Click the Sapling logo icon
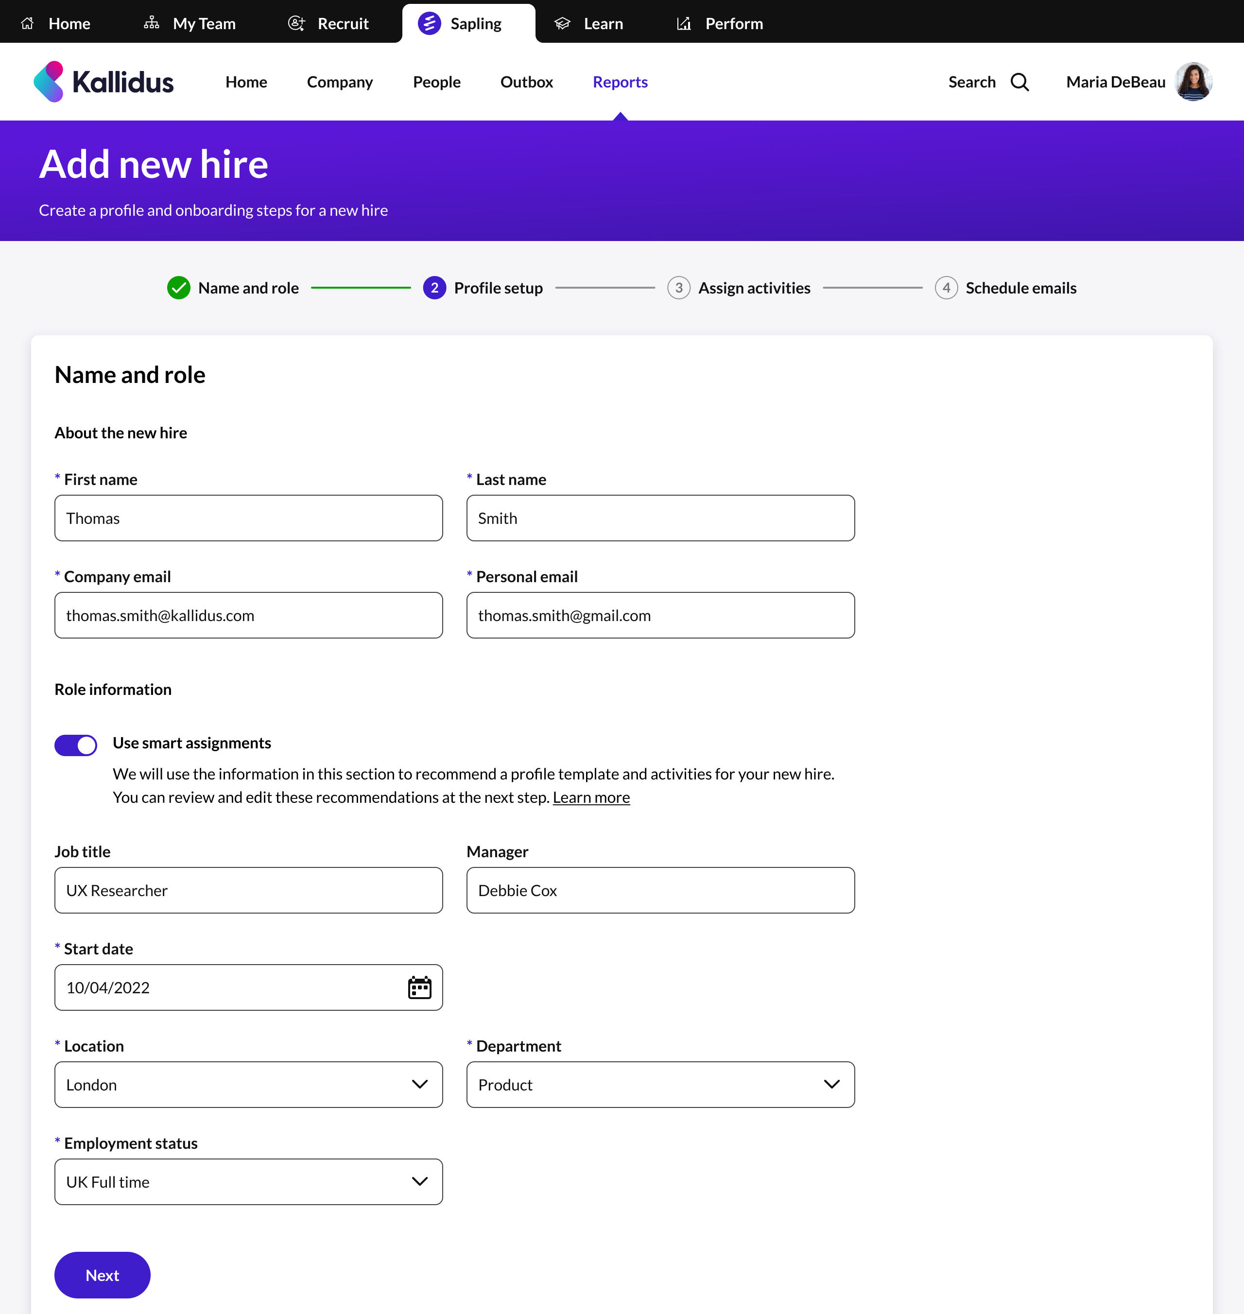Screen dimensions: 1244x1314 coord(429,23)
